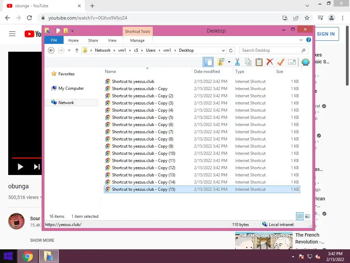Click the Copy icon in toolbar
The image size is (350, 263).
[x=248, y=62]
